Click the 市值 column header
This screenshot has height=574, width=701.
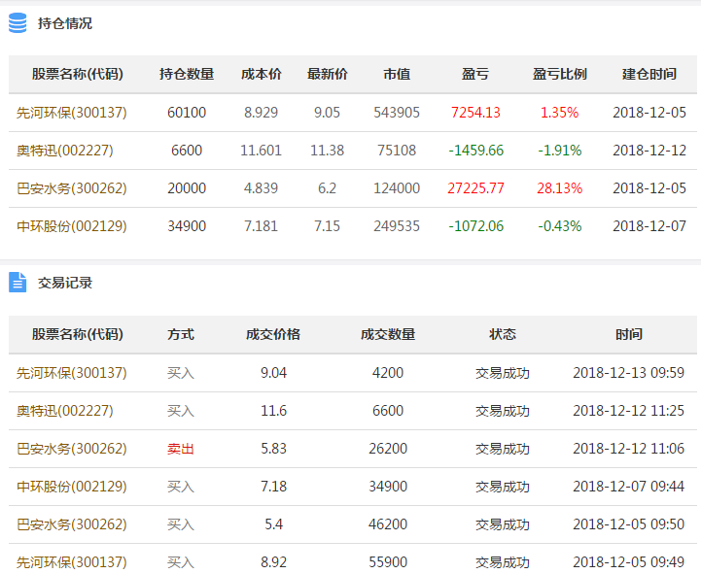[x=397, y=74]
